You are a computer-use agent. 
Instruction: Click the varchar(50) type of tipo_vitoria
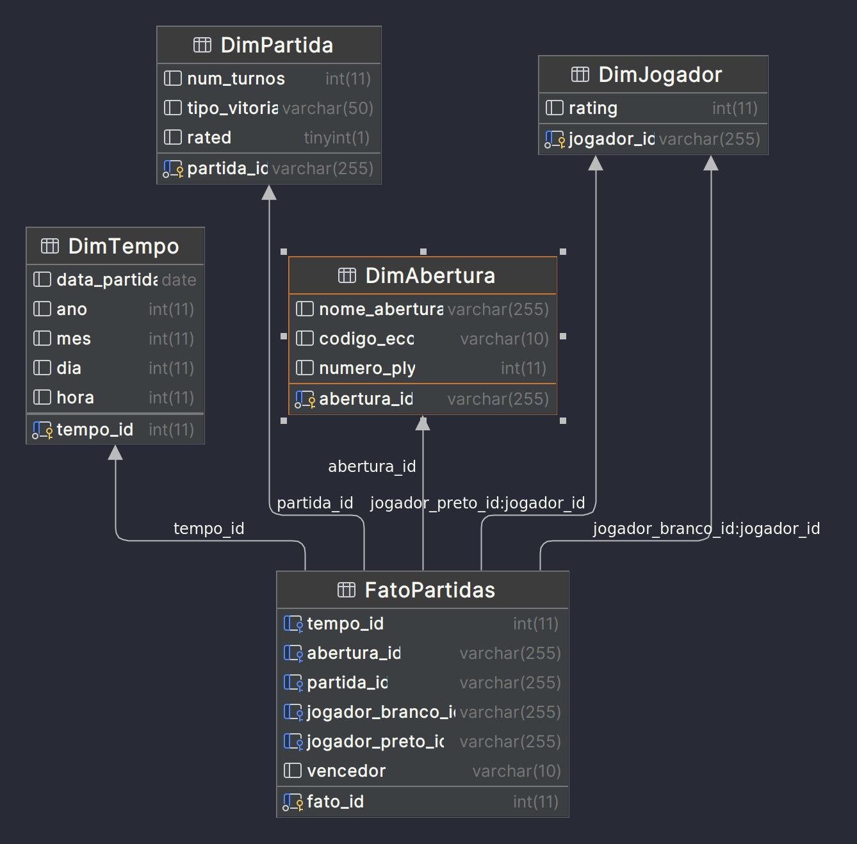point(327,108)
